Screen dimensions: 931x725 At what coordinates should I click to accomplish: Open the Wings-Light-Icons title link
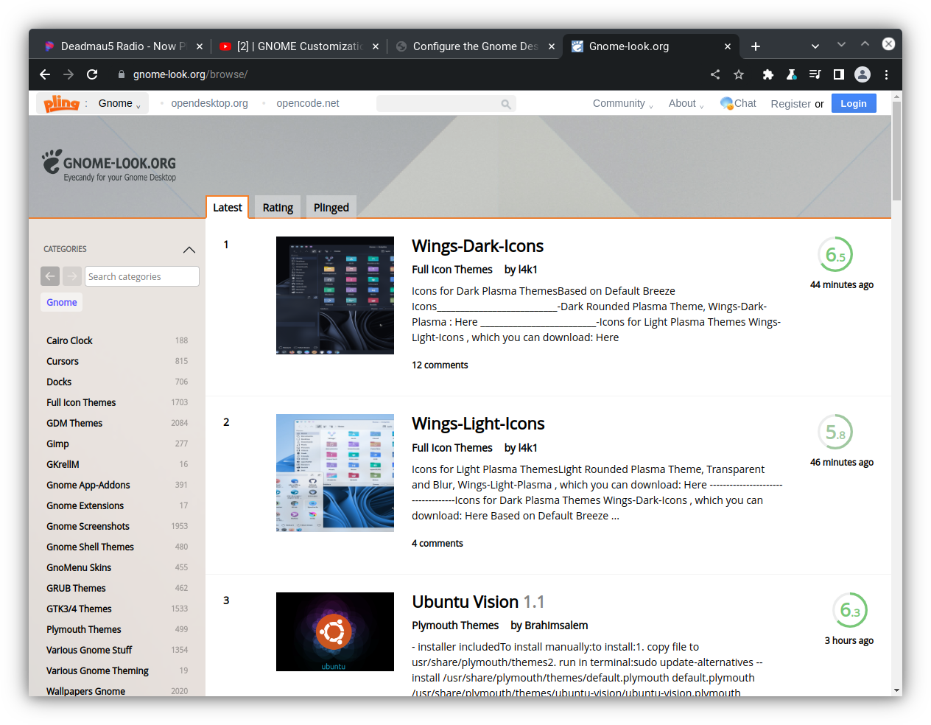[478, 424]
